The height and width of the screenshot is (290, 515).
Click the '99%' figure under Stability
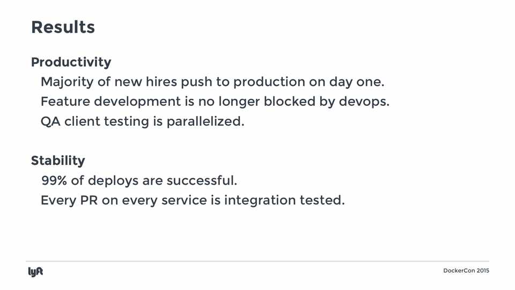tap(54, 180)
